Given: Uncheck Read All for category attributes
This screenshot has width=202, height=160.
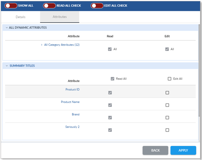Looking at the screenshot, I should [110, 49].
